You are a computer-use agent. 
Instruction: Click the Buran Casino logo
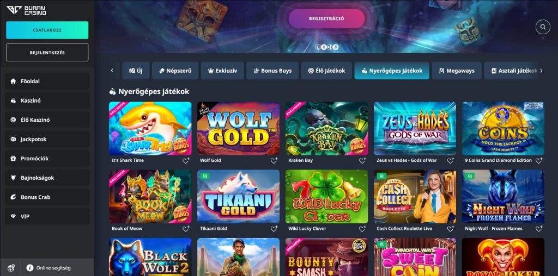26,10
